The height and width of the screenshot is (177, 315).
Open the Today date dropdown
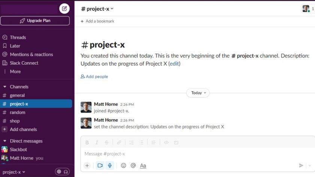pos(198,93)
